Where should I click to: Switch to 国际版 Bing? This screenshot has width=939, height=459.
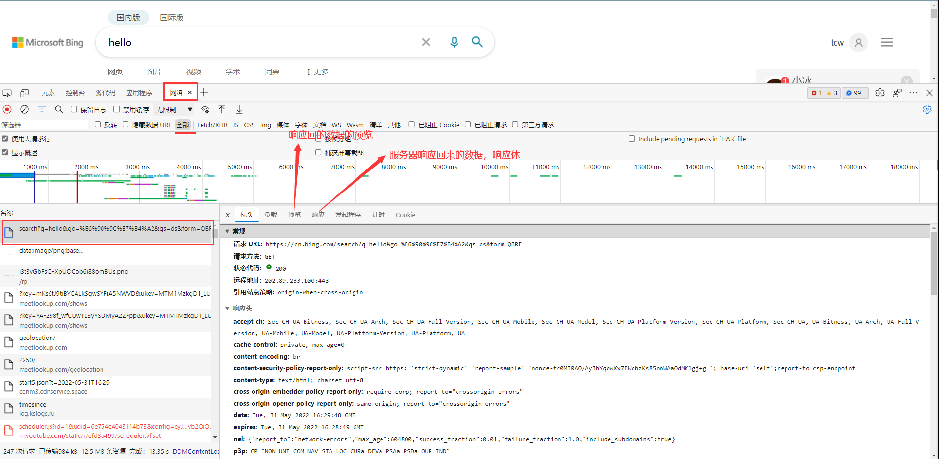pos(172,18)
